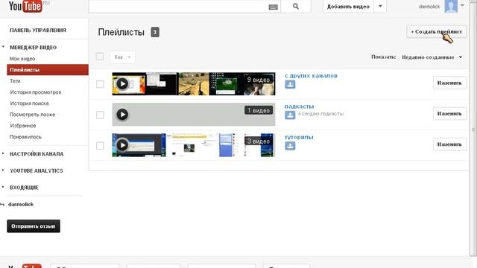Click the '1 видео' grey thumbnail

194,114
